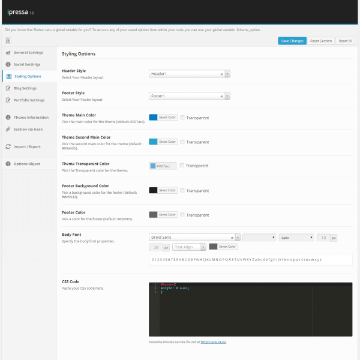
Task: Clear the Header1 selection with the x icon
Action: tap(221, 74)
